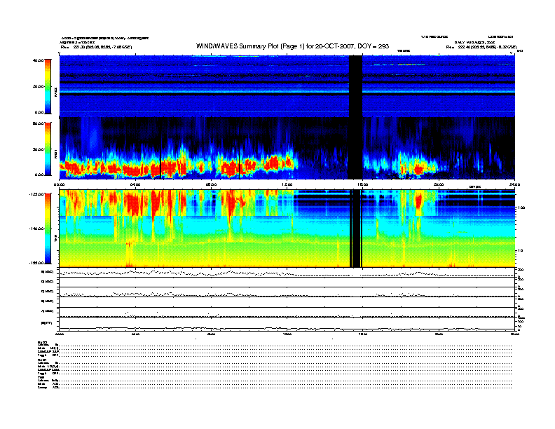Click the 24:00 time tick under RAD1 panel
This screenshot has height=429, width=555.
[514, 184]
